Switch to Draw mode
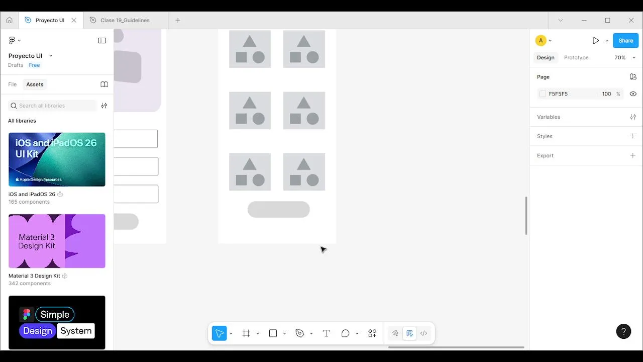This screenshot has height=362, width=643. click(395, 333)
